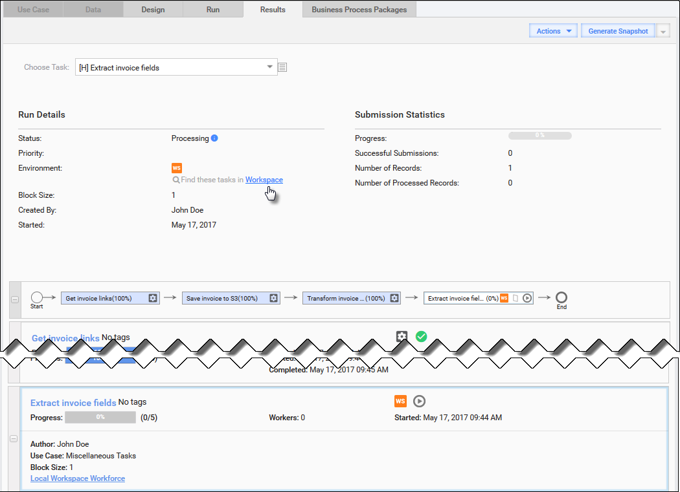Image resolution: width=680 pixels, height=492 pixels.
Task: Click the 'No tags' label of Extract invoice fields
Action: point(132,402)
